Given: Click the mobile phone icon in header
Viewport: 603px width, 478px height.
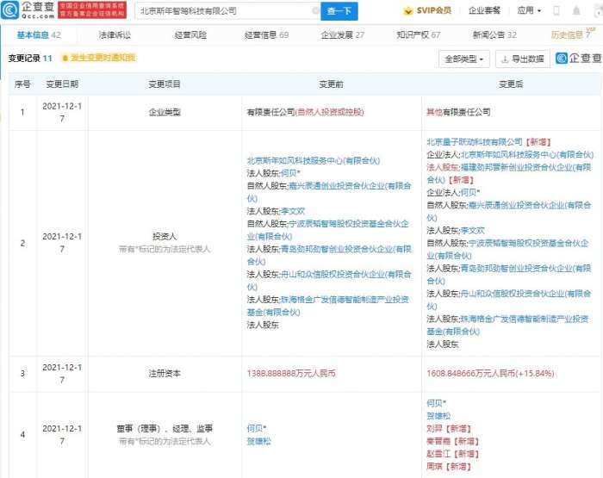Looking at the screenshot, I should (x=556, y=11).
